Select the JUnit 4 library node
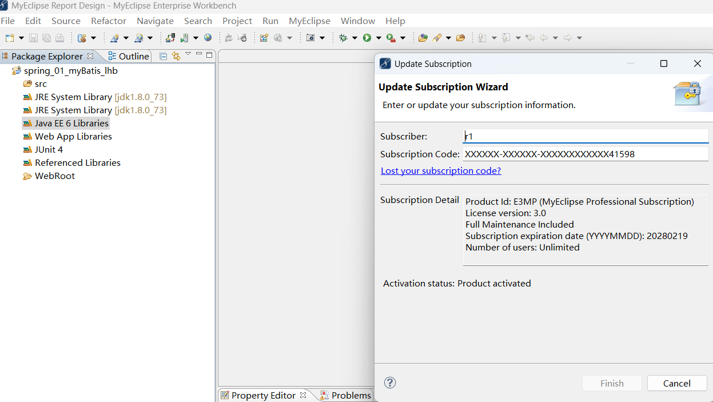713x402 pixels. tap(43, 150)
